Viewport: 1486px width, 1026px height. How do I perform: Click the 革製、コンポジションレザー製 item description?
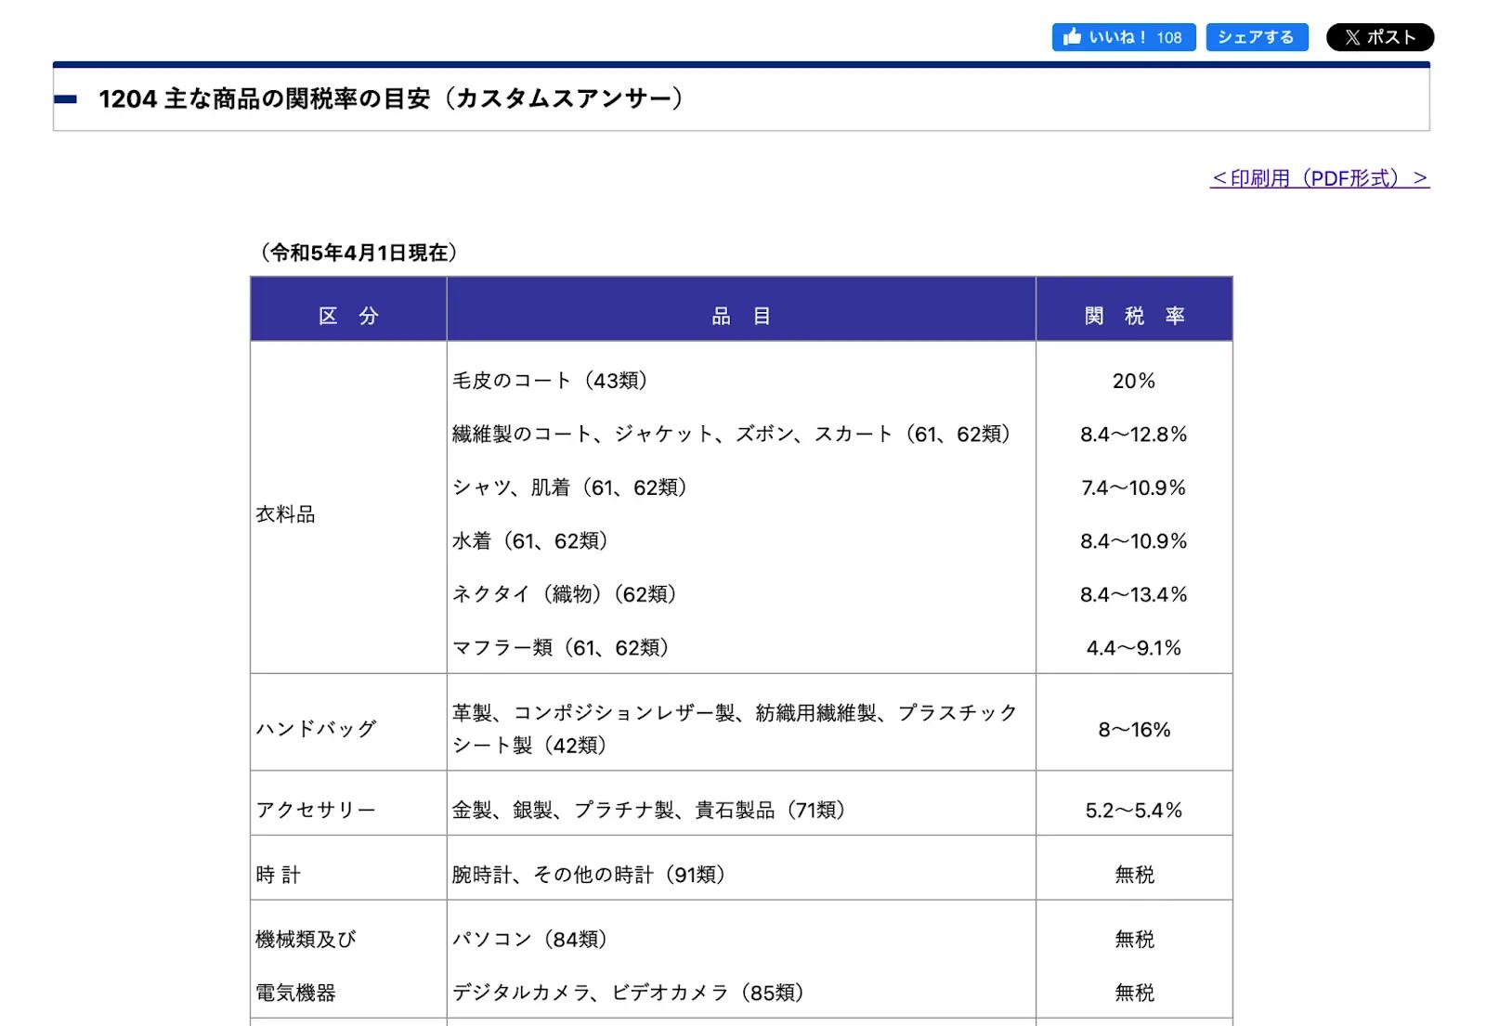[736, 729]
